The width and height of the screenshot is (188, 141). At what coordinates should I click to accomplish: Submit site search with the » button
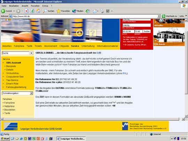(x=31, y=53)
